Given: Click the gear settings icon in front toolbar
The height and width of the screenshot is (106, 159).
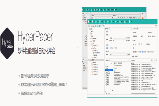Looking at the screenshot, I should tap(116, 21).
